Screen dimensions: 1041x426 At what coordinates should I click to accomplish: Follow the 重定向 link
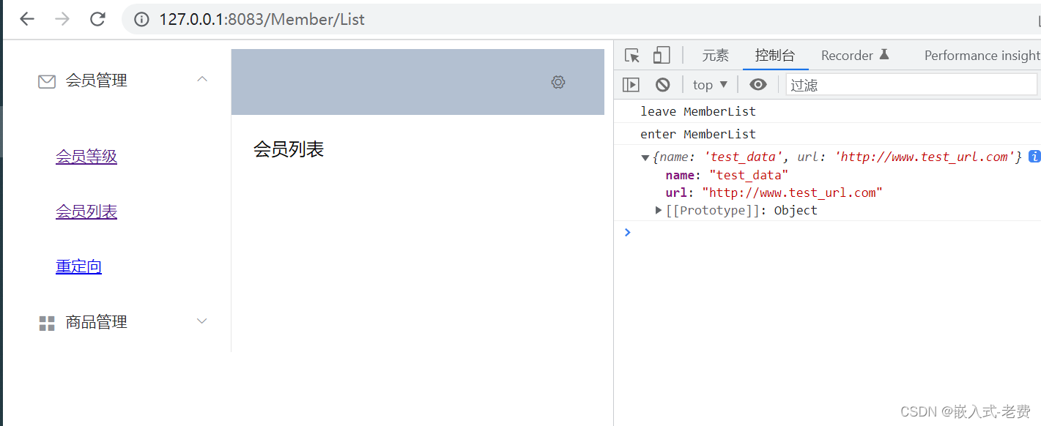tap(78, 266)
